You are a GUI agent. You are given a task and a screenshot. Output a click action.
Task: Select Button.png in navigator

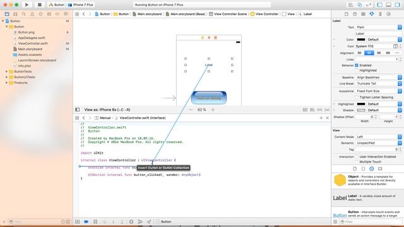(26, 32)
